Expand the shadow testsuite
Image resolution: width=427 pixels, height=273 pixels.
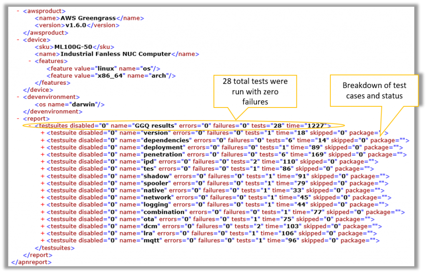pos(43,176)
